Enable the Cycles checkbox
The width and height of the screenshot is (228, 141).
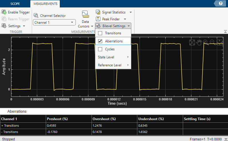[100, 49]
